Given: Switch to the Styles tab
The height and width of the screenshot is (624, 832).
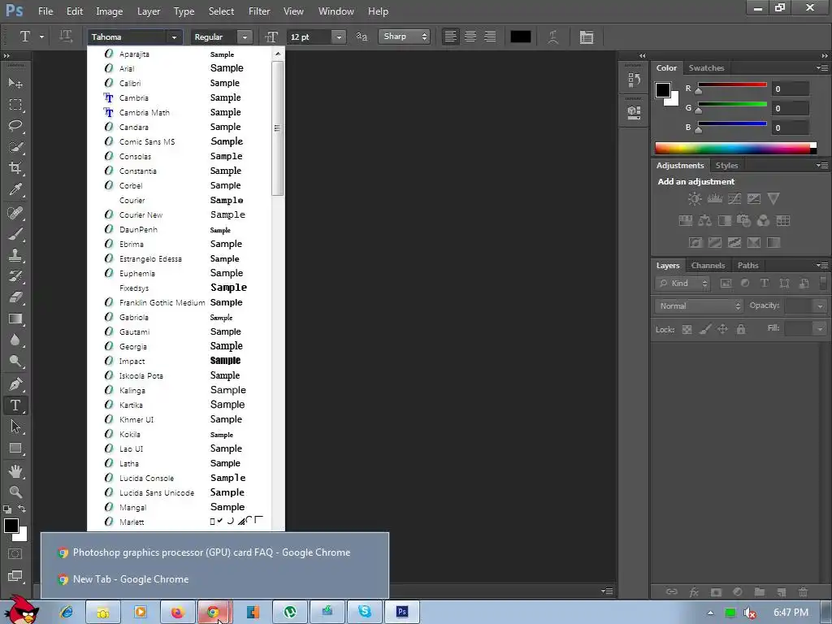Looking at the screenshot, I should (726, 166).
